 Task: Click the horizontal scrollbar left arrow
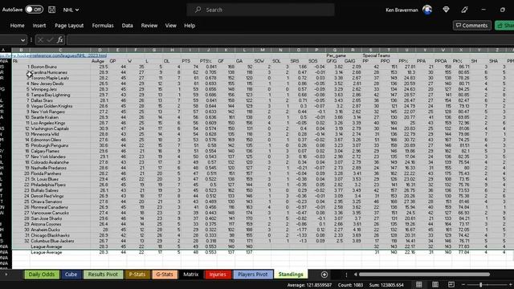(x=355, y=275)
